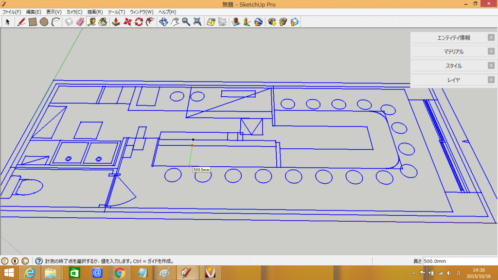Expand the マテリアル panel
Viewport: 498px width, 280px height.
point(453,52)
